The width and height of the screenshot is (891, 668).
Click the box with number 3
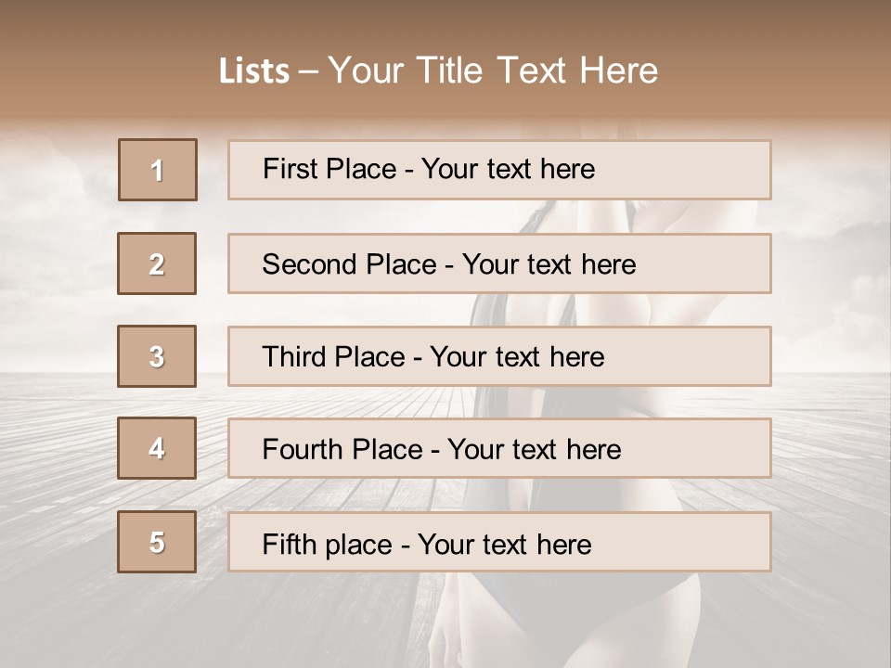click(x=157, y=356)
